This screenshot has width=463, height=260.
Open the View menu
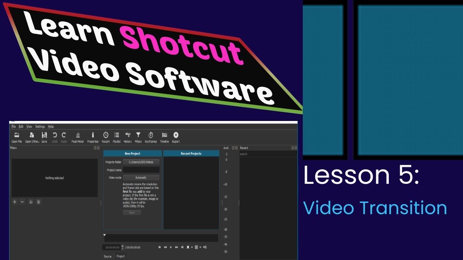point(29,126)
